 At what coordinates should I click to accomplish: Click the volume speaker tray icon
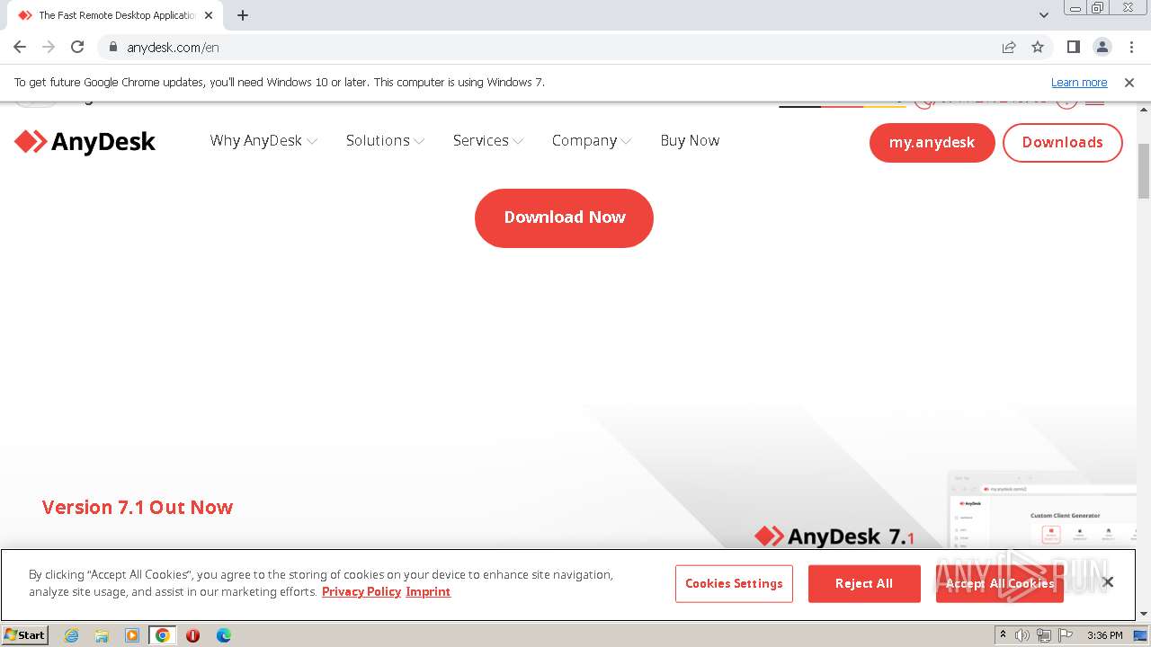pyautogui.click(x=1022, y=635)
